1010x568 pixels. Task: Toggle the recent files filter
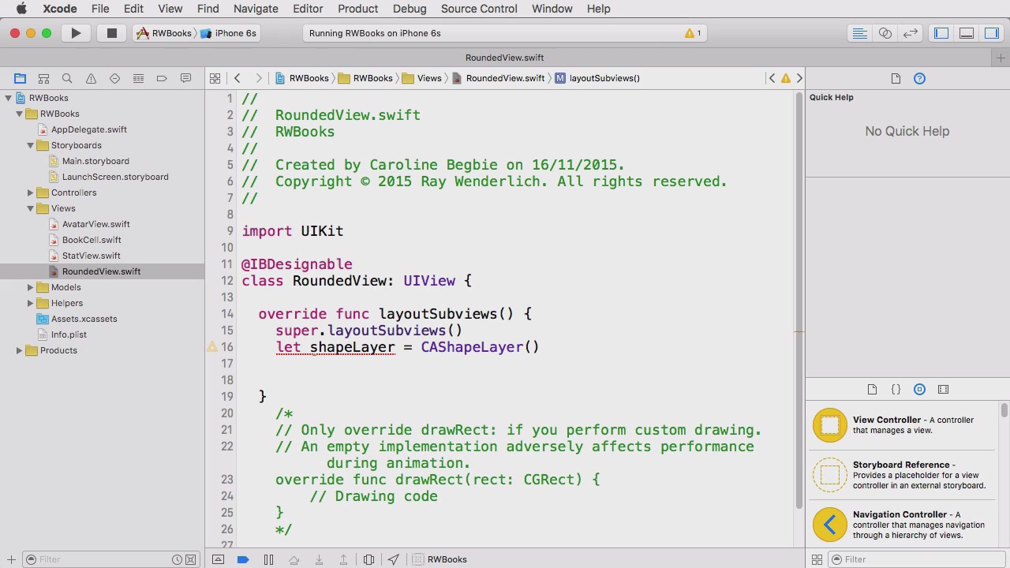click(x=177, y=559)
